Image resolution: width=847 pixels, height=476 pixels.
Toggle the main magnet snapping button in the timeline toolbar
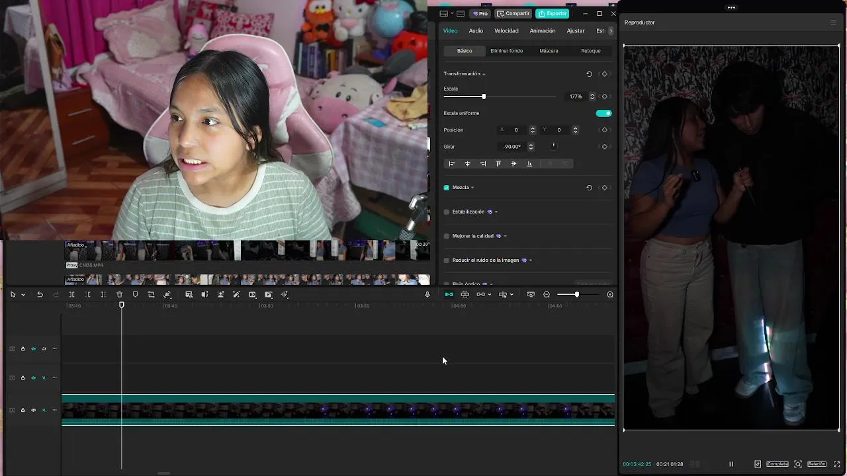[x=449, y=294]
